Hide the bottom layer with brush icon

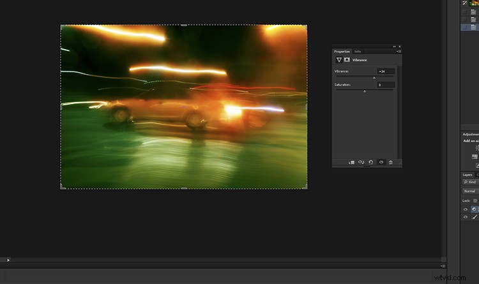[x=465, y=217]
